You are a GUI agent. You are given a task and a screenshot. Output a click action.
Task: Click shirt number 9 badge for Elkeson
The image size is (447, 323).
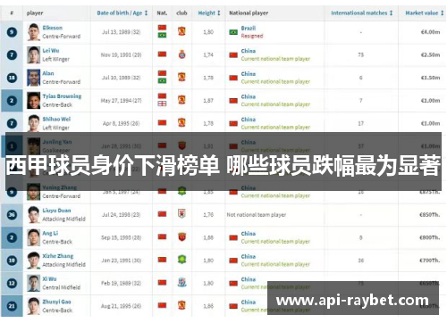(x=12, y=32)
